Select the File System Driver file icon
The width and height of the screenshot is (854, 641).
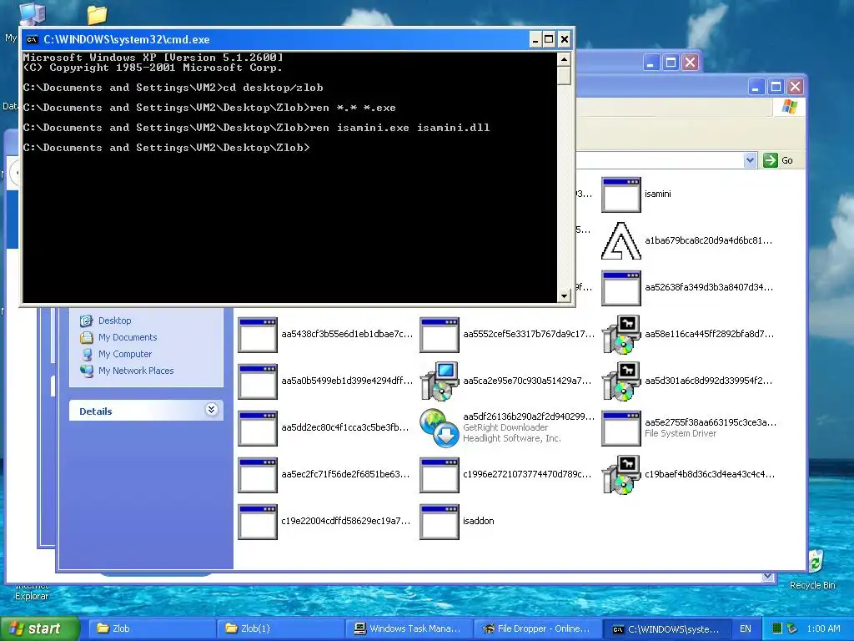click(620, 428)
